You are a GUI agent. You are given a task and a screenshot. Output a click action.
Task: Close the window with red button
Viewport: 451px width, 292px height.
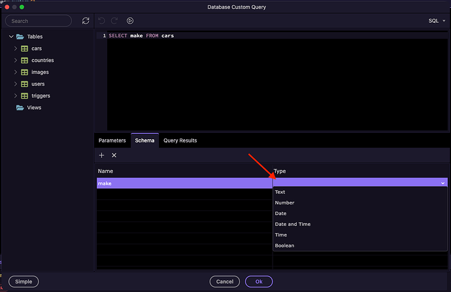[x=7, y=7]
